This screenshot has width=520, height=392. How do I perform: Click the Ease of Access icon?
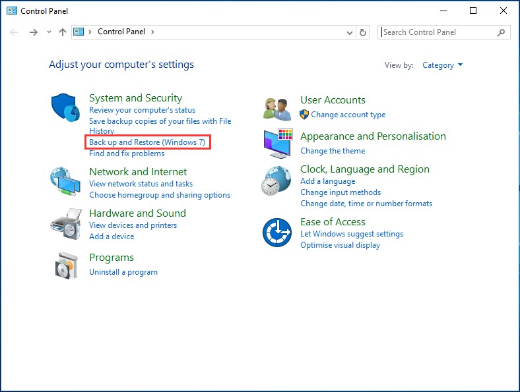(277, 233)
